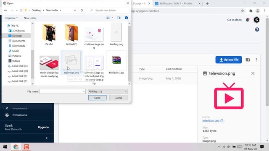Click Upgrade on the Spark plan
Image resolution: width=269 pixels, height=151 pixels.
(x=43, y=128)
